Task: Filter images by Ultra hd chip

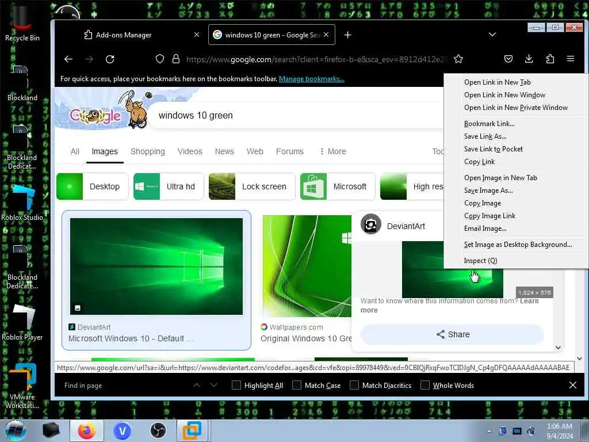Action: tap(169, 186)
